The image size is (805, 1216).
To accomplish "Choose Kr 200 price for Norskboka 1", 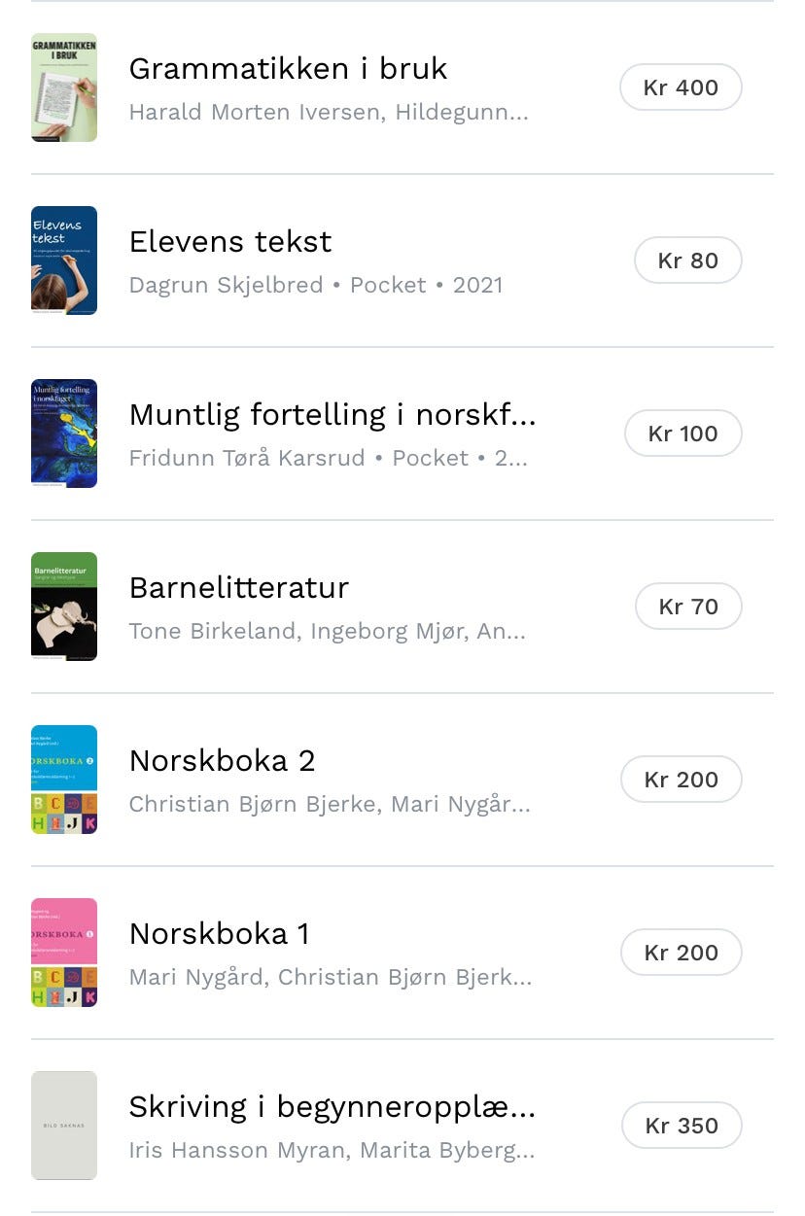I will [x=682, y=953].
